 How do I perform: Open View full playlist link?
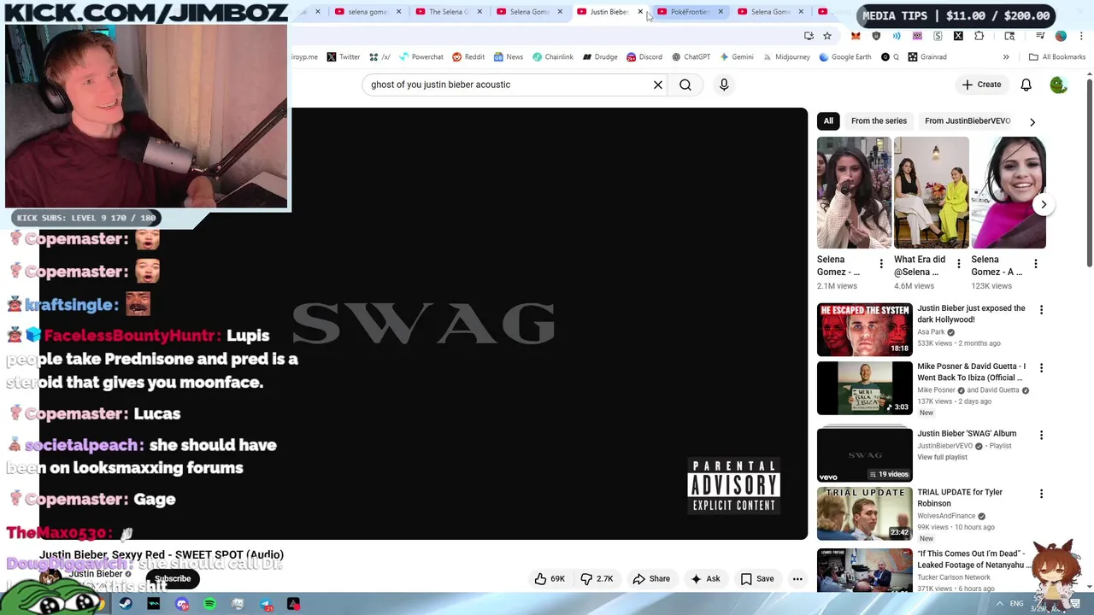pyautogui.click(x=942, y=457)
